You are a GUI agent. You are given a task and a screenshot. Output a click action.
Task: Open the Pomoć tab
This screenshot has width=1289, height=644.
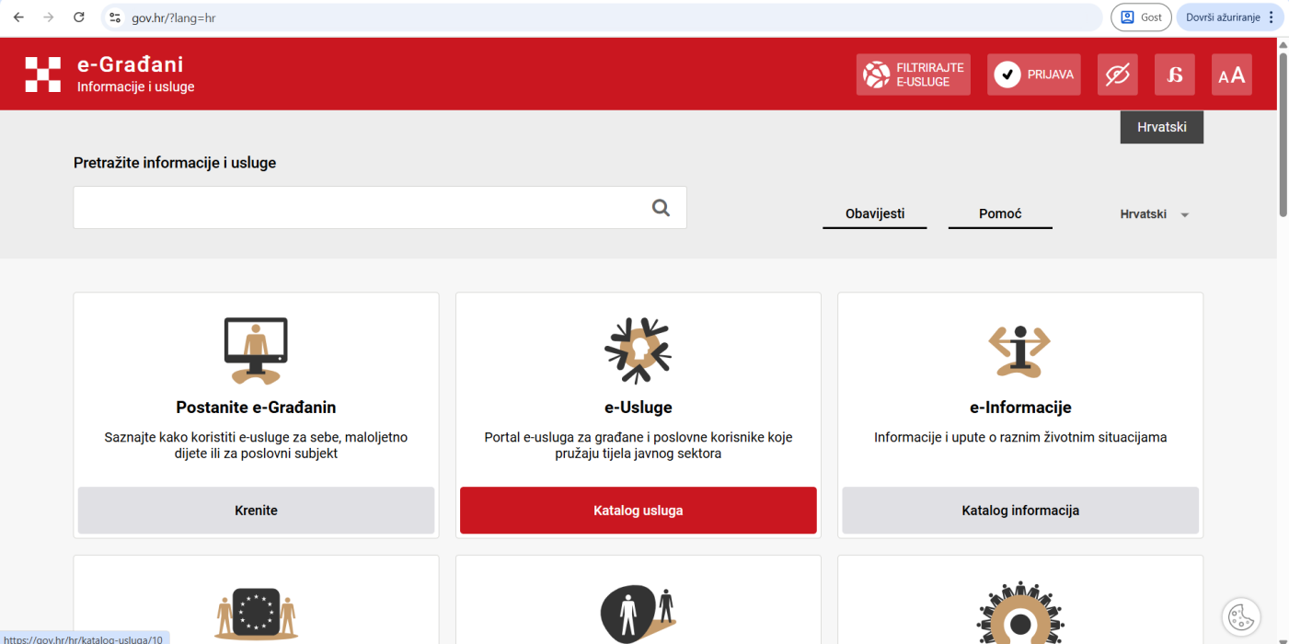click(1000, 214)
